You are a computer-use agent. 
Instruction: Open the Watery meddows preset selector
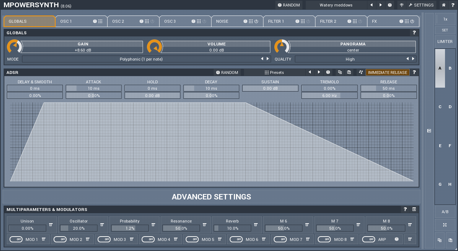pos(336,5)
